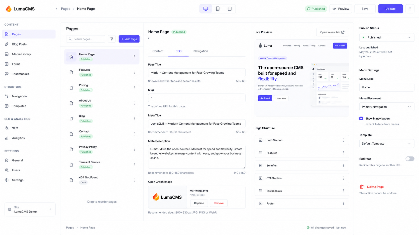This screenshot has height=235, width=419.
Task: Click the Delete Page link
Action: tap(375, 187)
